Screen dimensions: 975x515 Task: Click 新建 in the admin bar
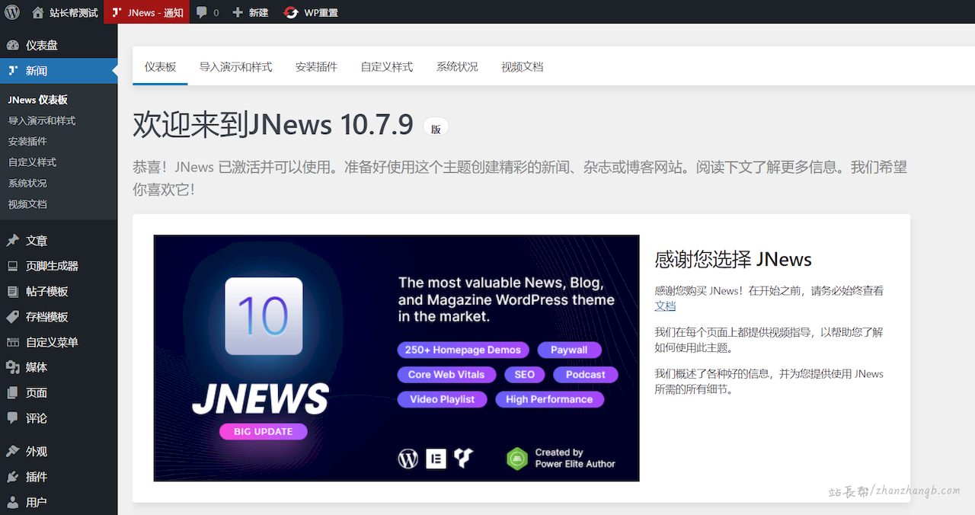pyautogui.click(x=258, y=12)
